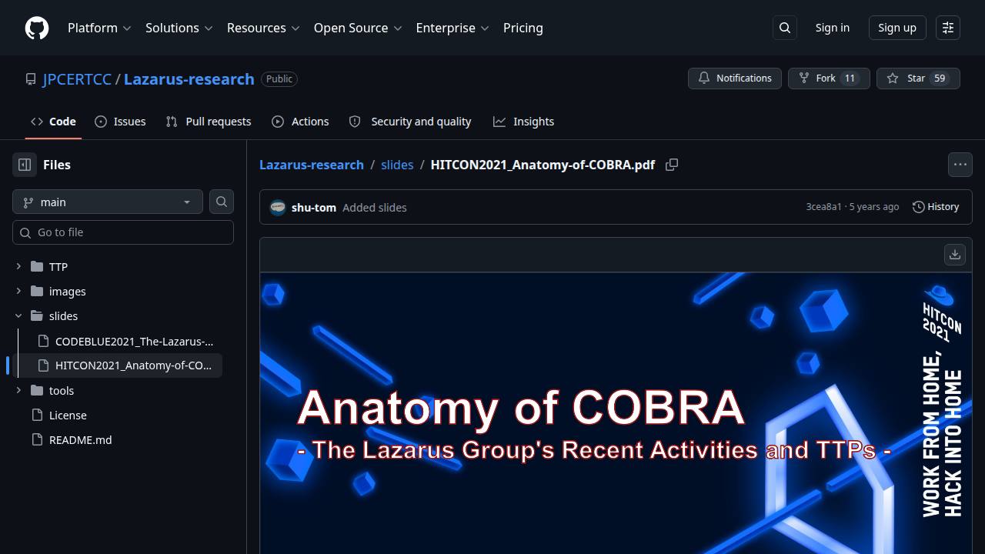Switch to the Actions tab
The height and width of the screenshot is (554, 985).
pos(300,122)
